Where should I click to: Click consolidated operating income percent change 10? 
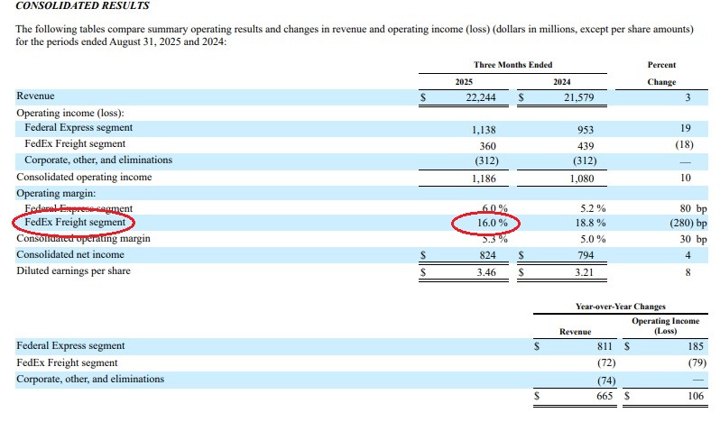click(x=686, y=178)
